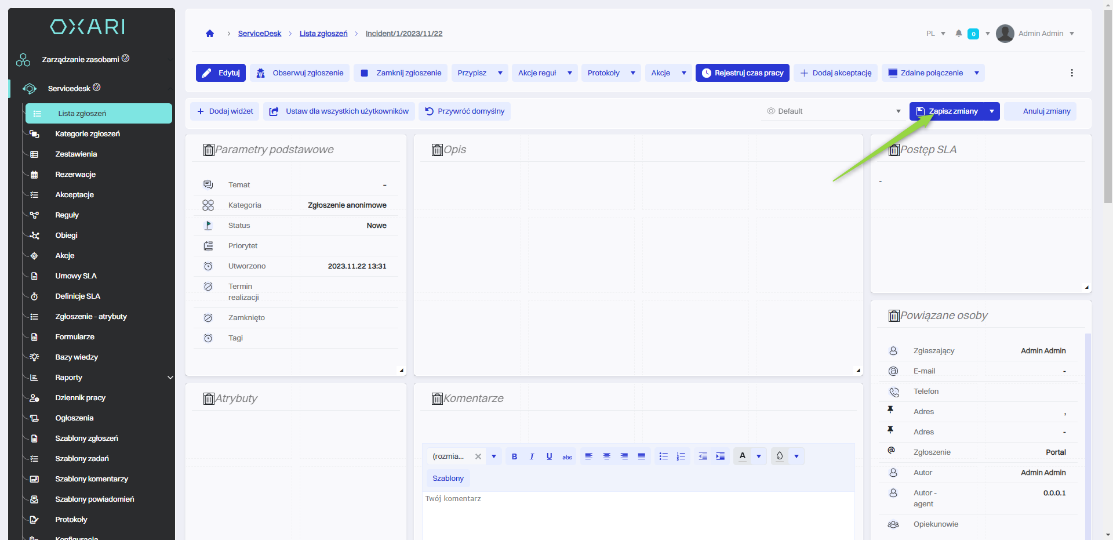Screen dimensions: 1113x540
Task: Click the numbered list icon in comment editor
Action: pyautogui.click(x=681, y=456)
